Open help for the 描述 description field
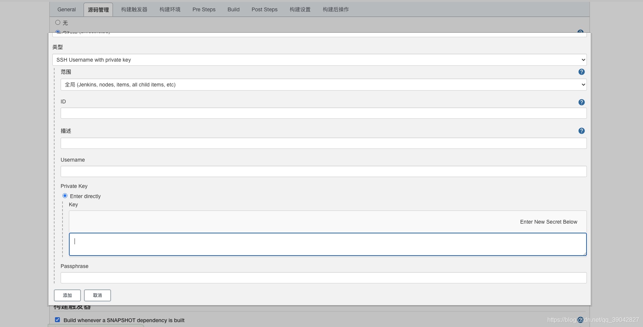Viewport: 643px width, 327px height. (x=582, y=131)
